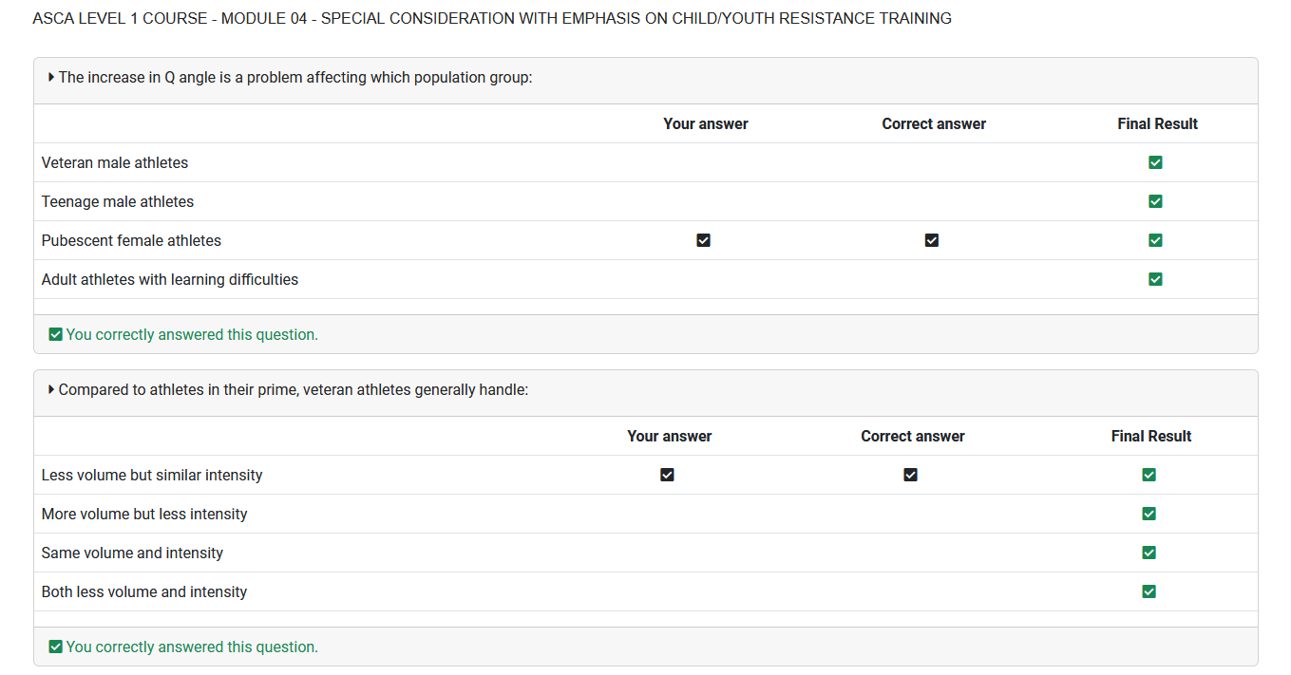Toggle 'Correct answer' checkbox for Pubescent female athletes
The height and width of the screenshot is (675, 1291).
pyautogui.click(x=931, y=240)
